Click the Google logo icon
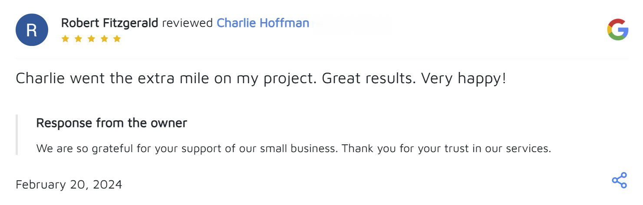The width and height of the screenshot is (643, 205). (x=617, y=30)
